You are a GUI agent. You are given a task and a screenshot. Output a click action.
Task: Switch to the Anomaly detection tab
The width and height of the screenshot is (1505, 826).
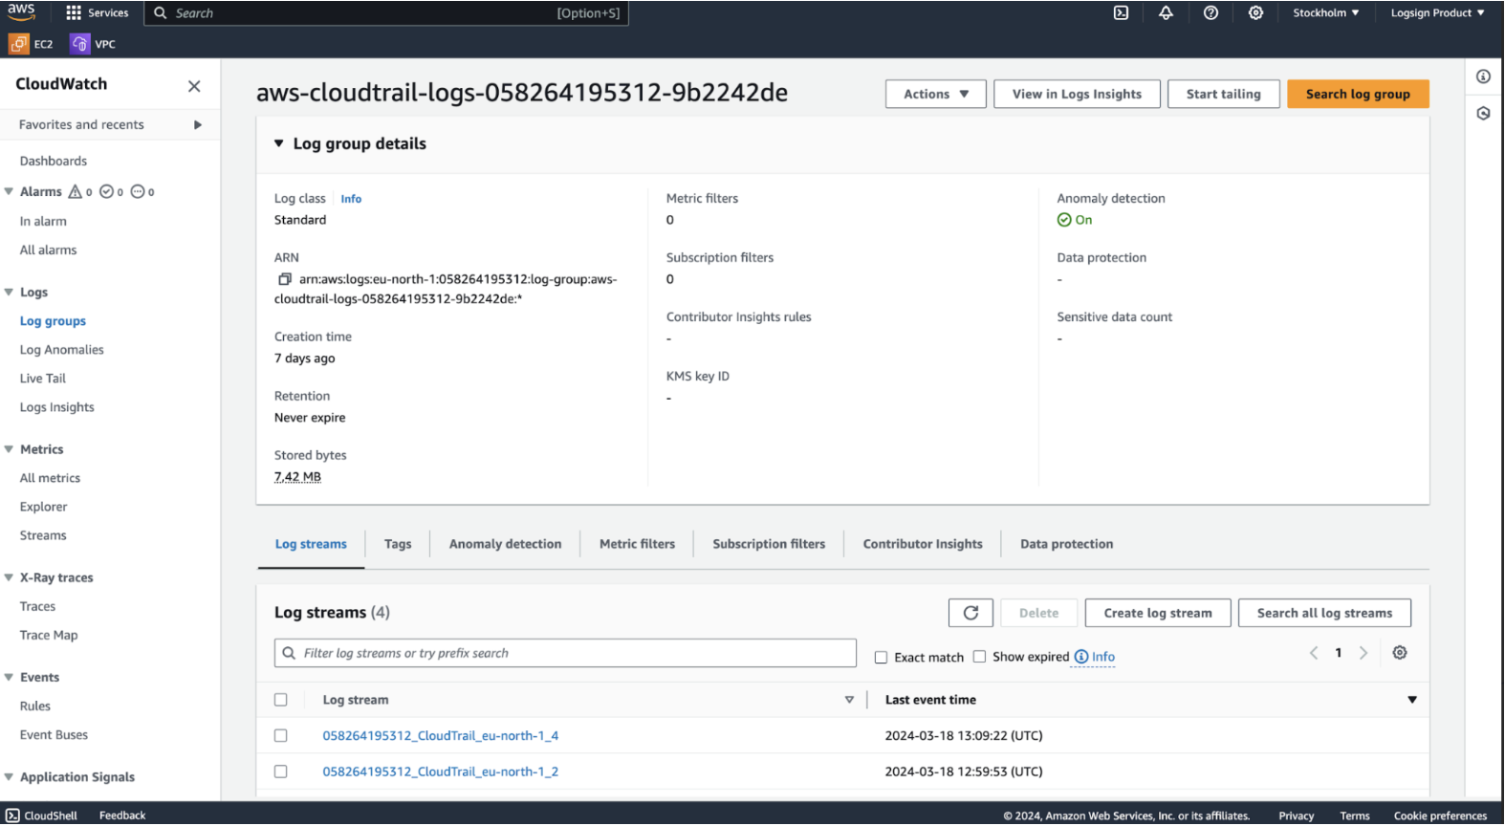[506, 544]
